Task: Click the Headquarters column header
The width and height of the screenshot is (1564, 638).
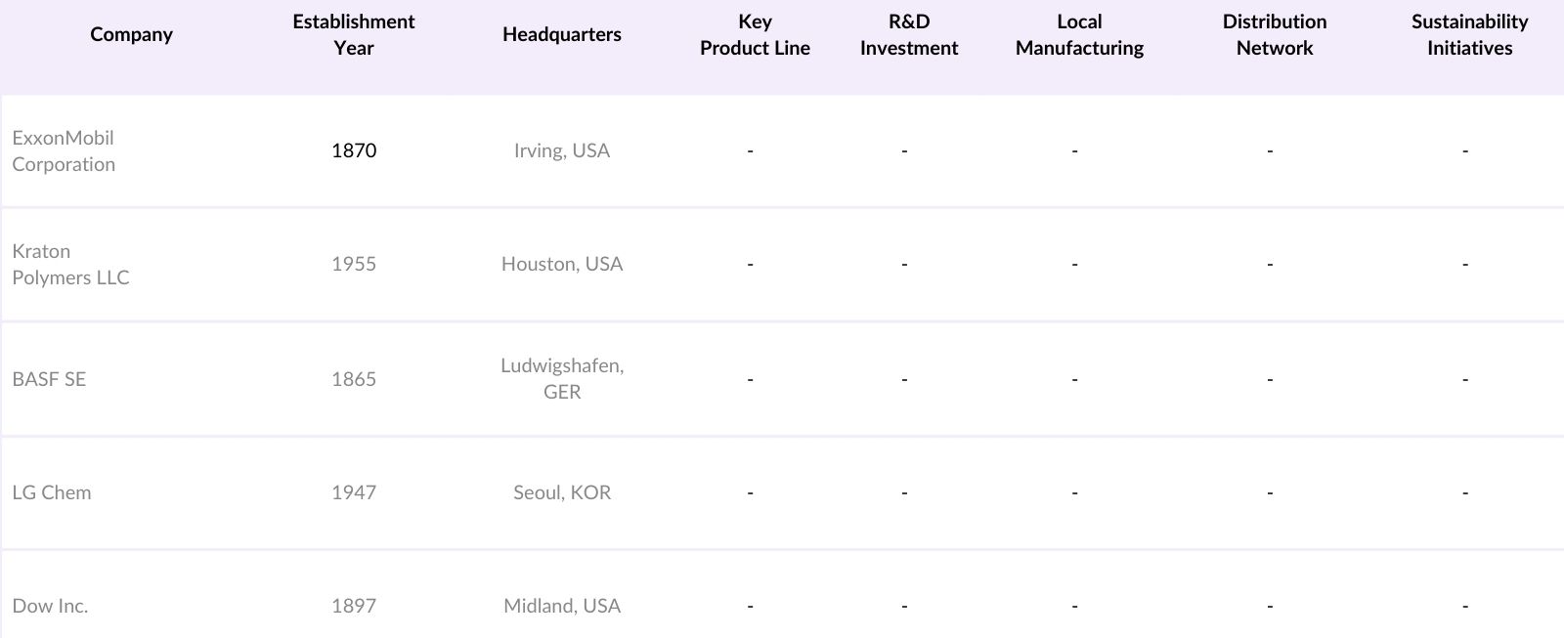Action: coord(561,34)
